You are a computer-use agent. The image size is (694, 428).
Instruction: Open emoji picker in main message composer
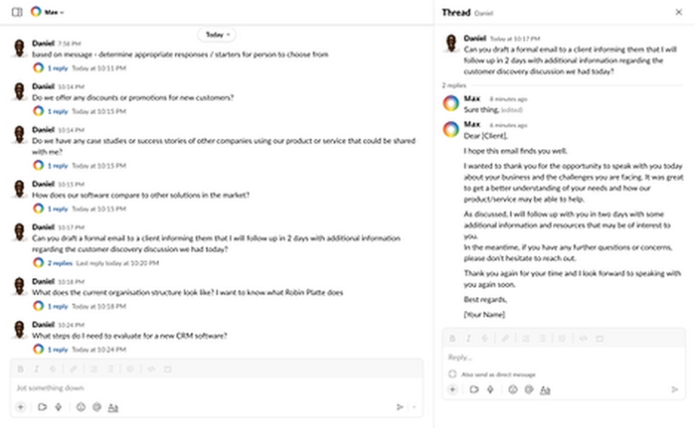click(81, 407)
